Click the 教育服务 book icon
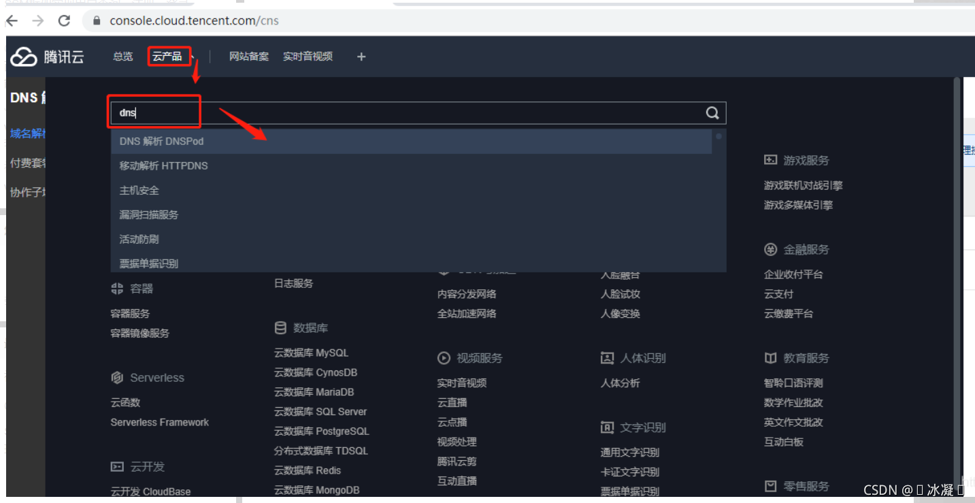 click(770, 358)
